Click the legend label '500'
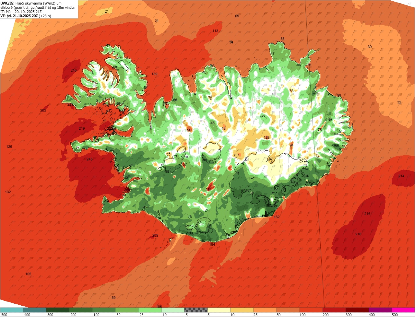The height and width of the screenshot is (317, 415). pos(395,315)
